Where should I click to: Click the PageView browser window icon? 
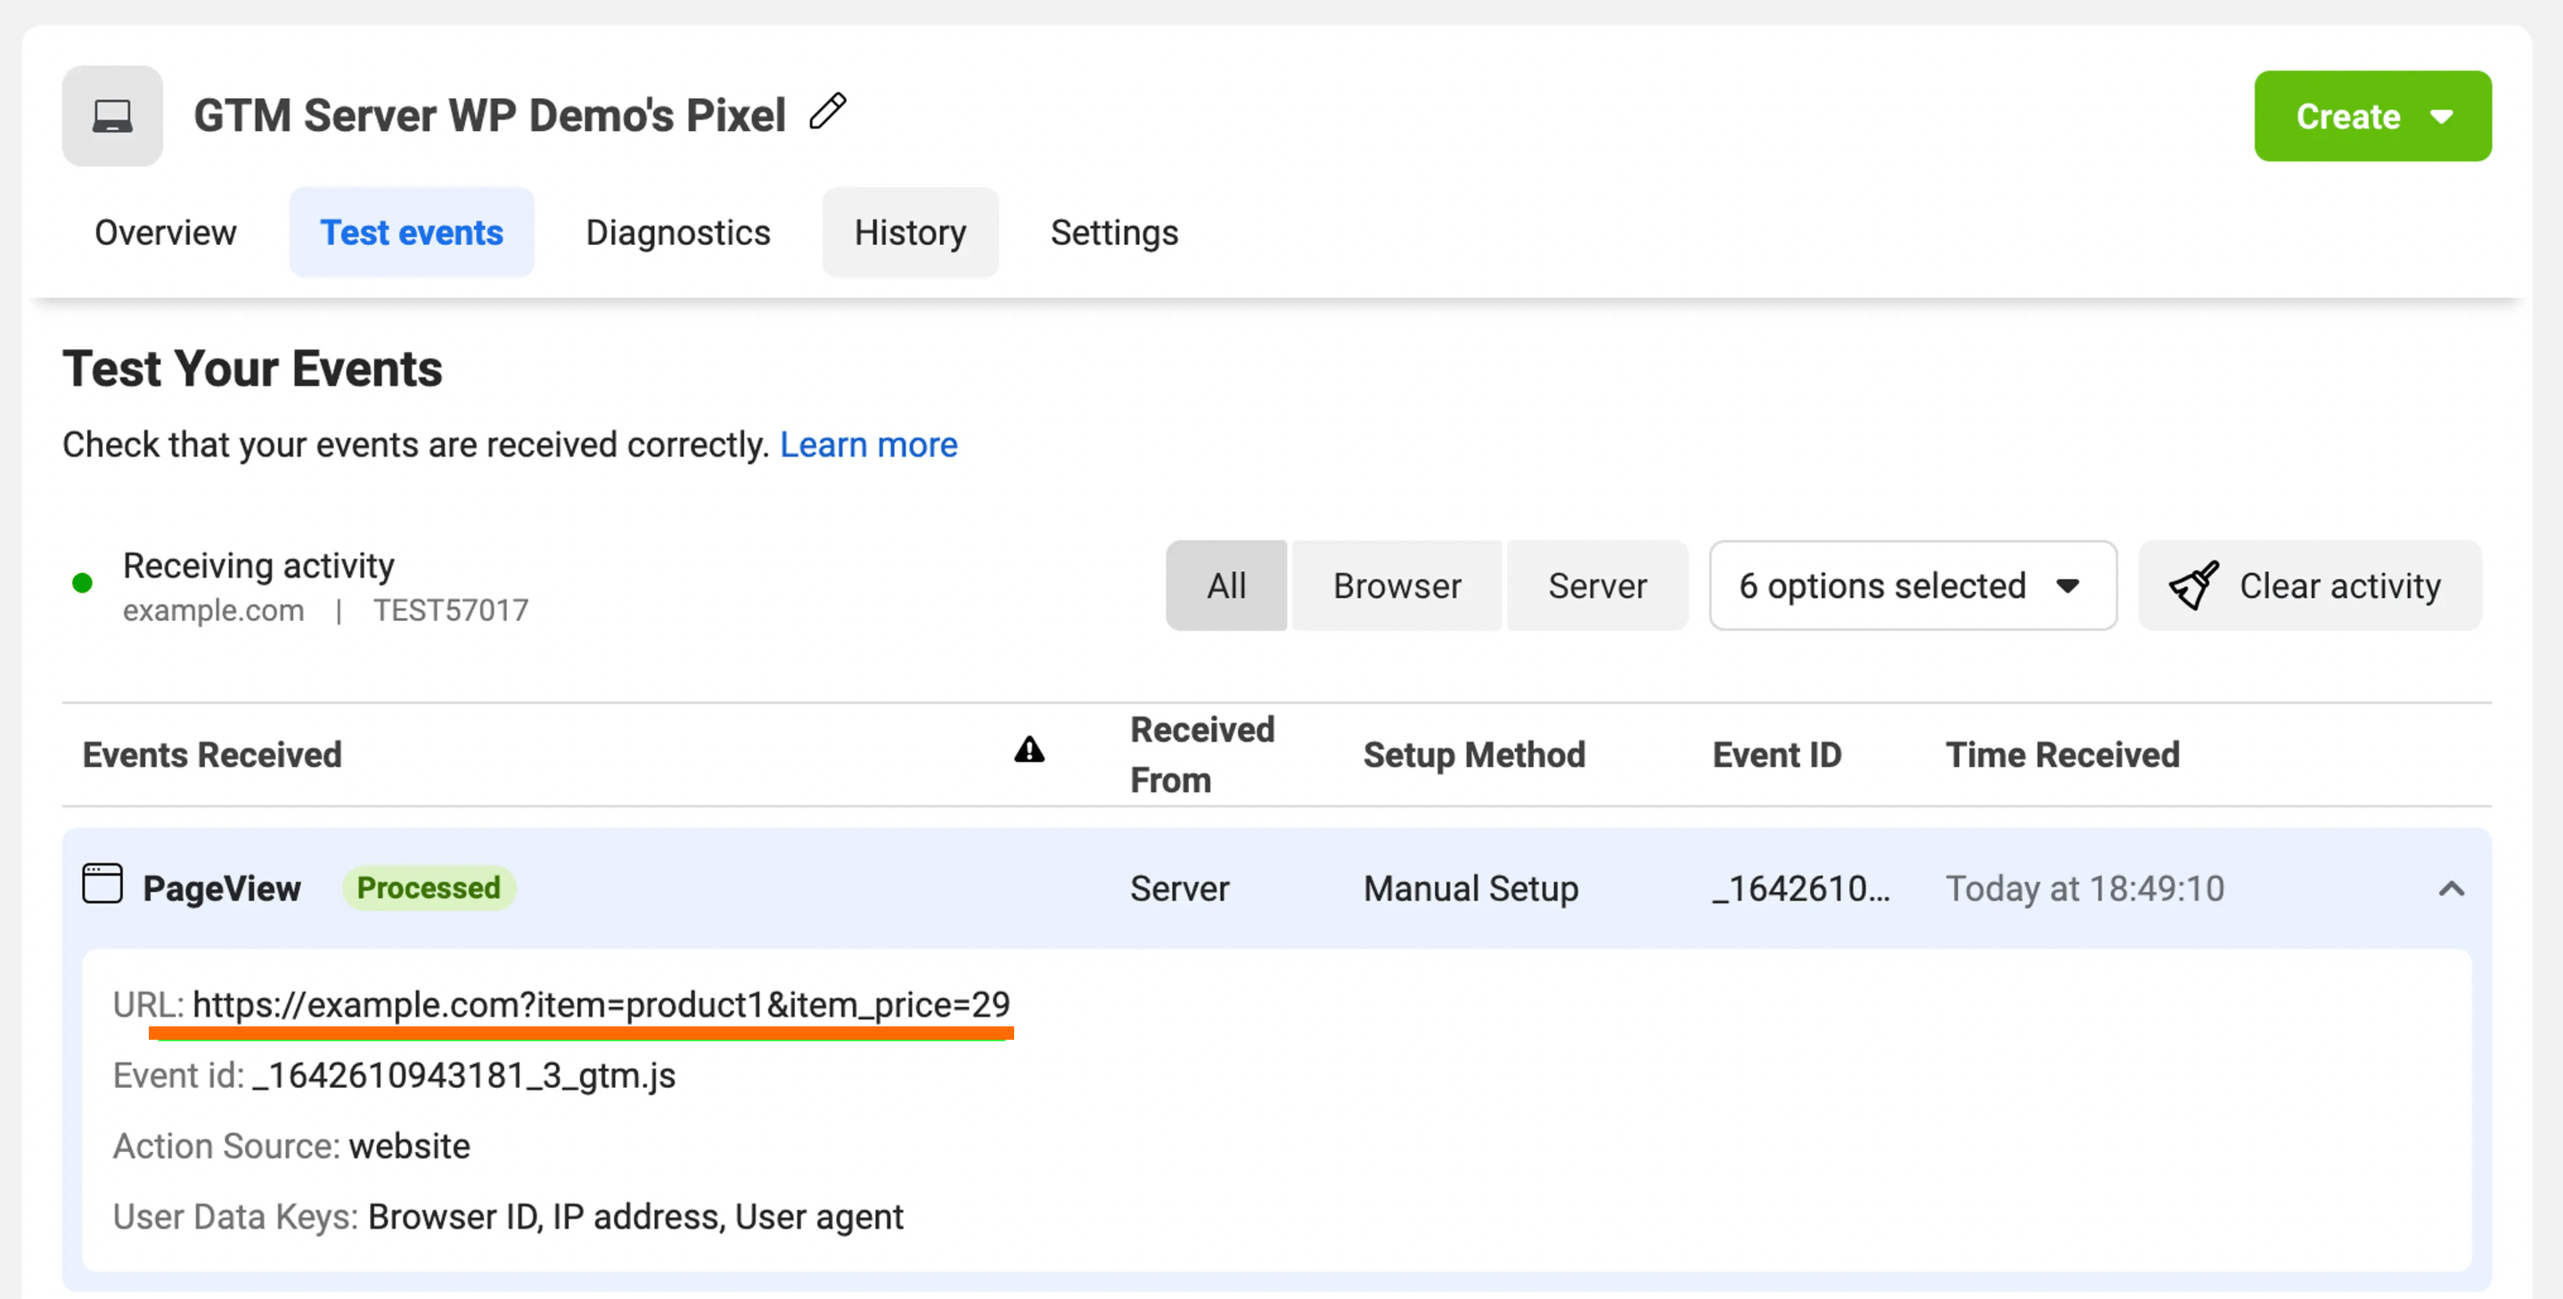[102, 883]
